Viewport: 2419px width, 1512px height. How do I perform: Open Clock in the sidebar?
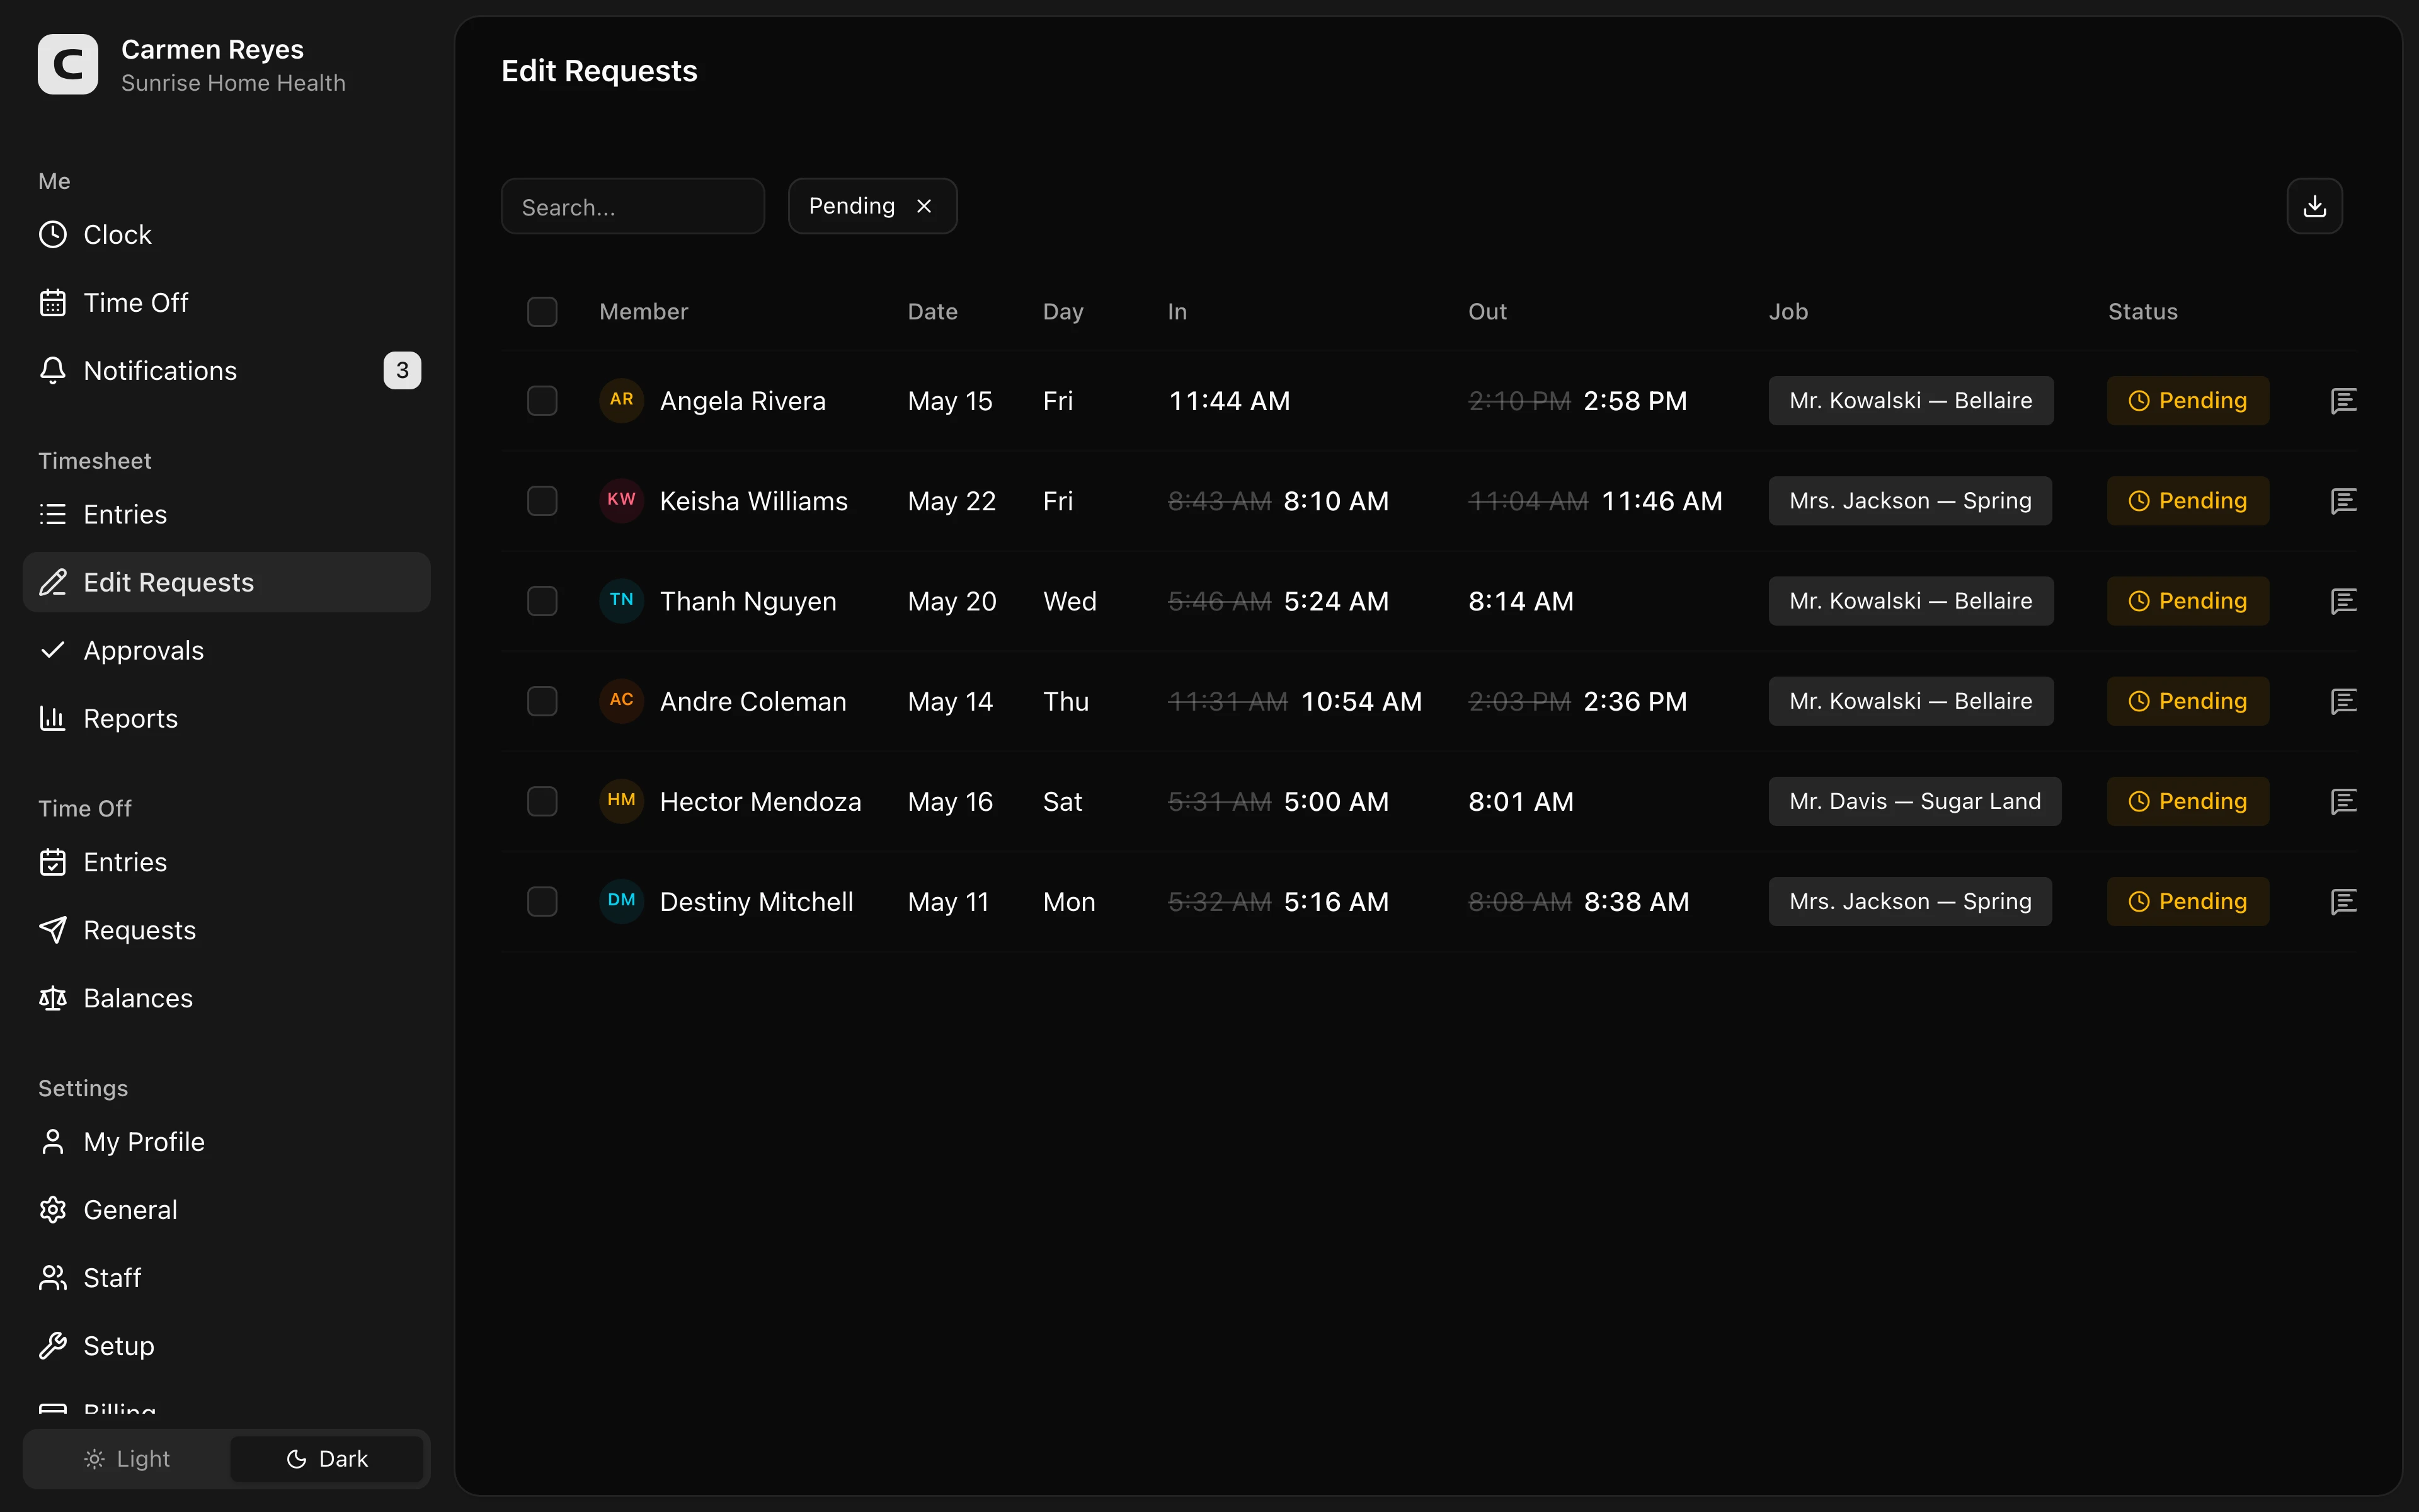227,235
